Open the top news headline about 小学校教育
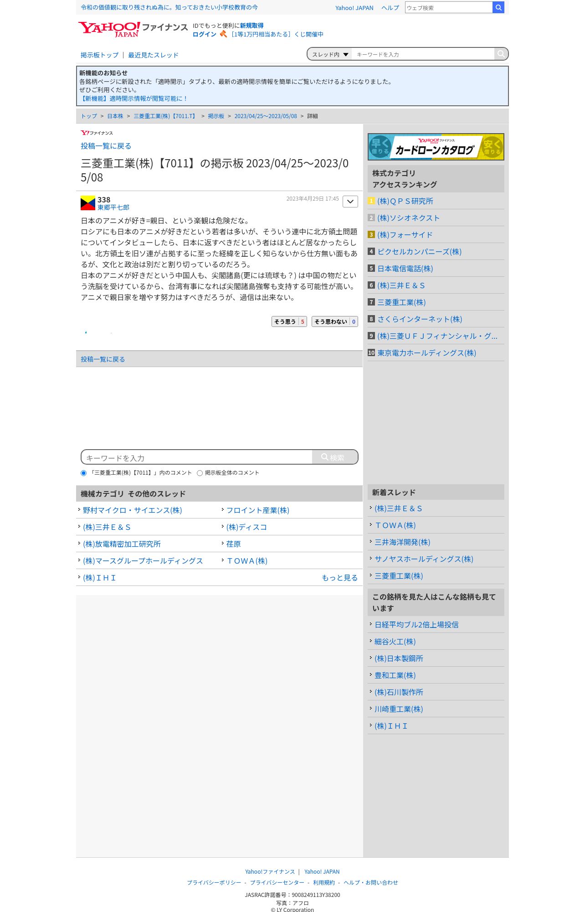The height and width of the screenshot is (912, 585). [169, 7]
